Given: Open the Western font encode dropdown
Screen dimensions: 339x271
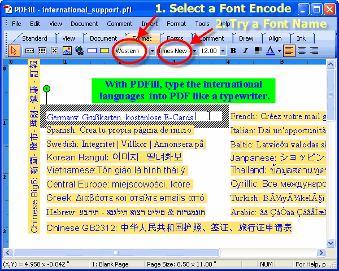Looking at the screenshot, I should 152,51.
